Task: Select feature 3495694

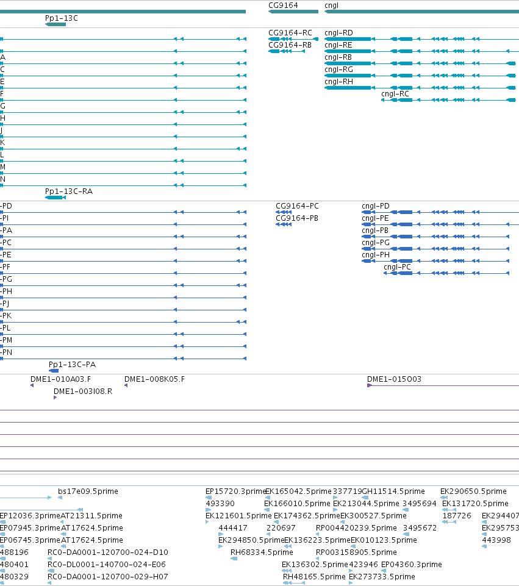Action: click(419, 504)
